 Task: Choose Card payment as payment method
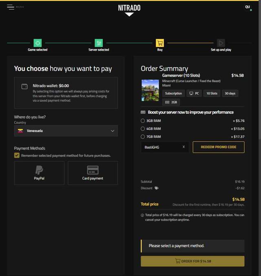(x=93, y=173)
